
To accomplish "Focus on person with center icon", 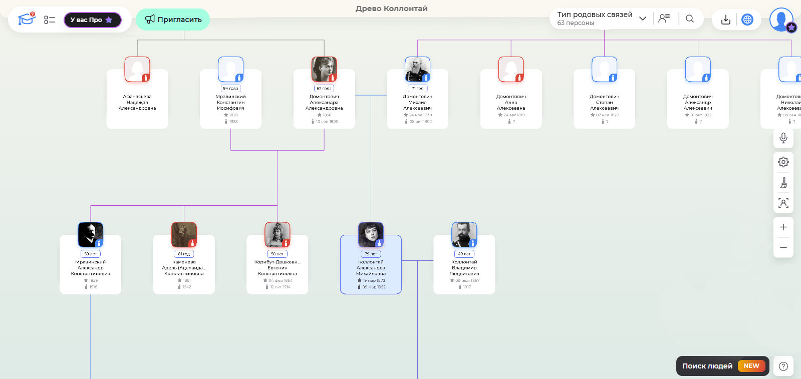I will pos(783,203).
